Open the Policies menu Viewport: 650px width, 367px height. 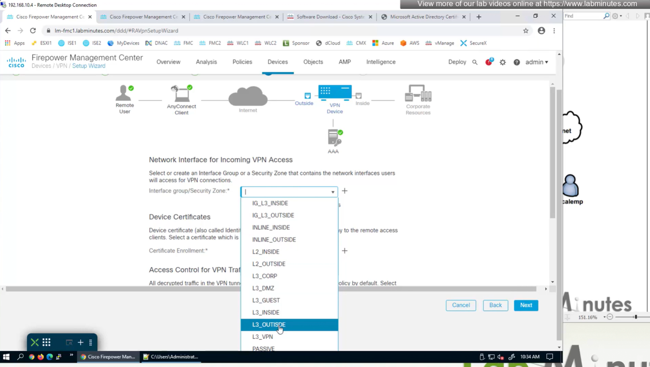(x=242, y=62)
